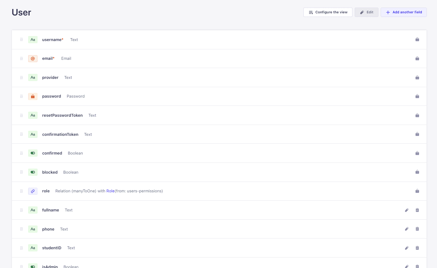Edit the studentID field via pencil icon

tap(407, 248)
